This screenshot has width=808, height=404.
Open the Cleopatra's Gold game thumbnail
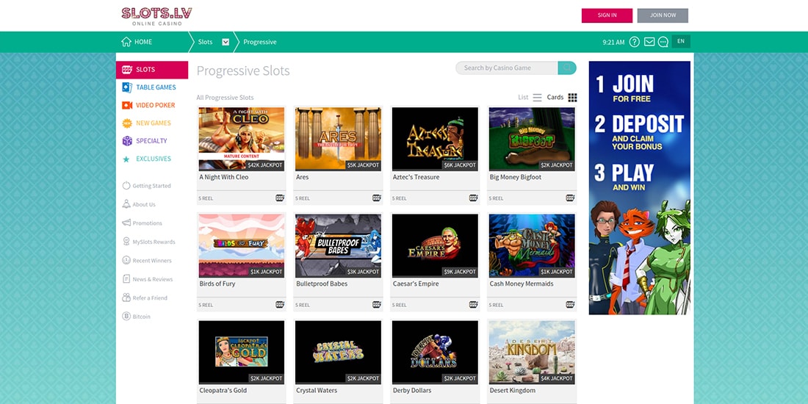241,353
